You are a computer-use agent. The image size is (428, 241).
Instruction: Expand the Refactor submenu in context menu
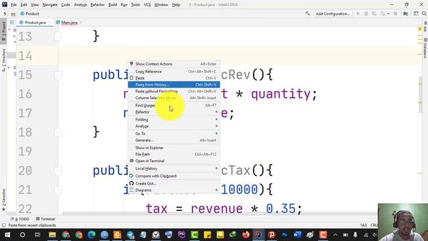(x=174, y=112)
